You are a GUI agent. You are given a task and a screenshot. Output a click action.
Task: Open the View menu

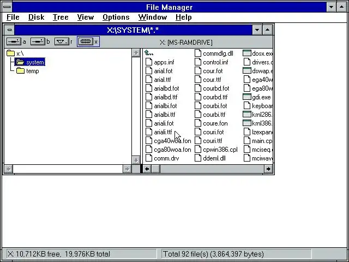click(x=86, y=17)
